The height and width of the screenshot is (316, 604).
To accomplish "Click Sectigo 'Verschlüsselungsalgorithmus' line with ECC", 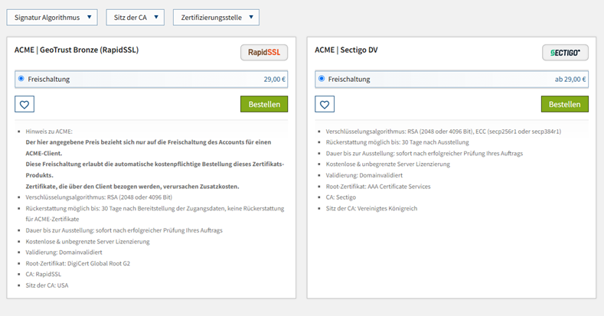I will [x=443, y=132].
